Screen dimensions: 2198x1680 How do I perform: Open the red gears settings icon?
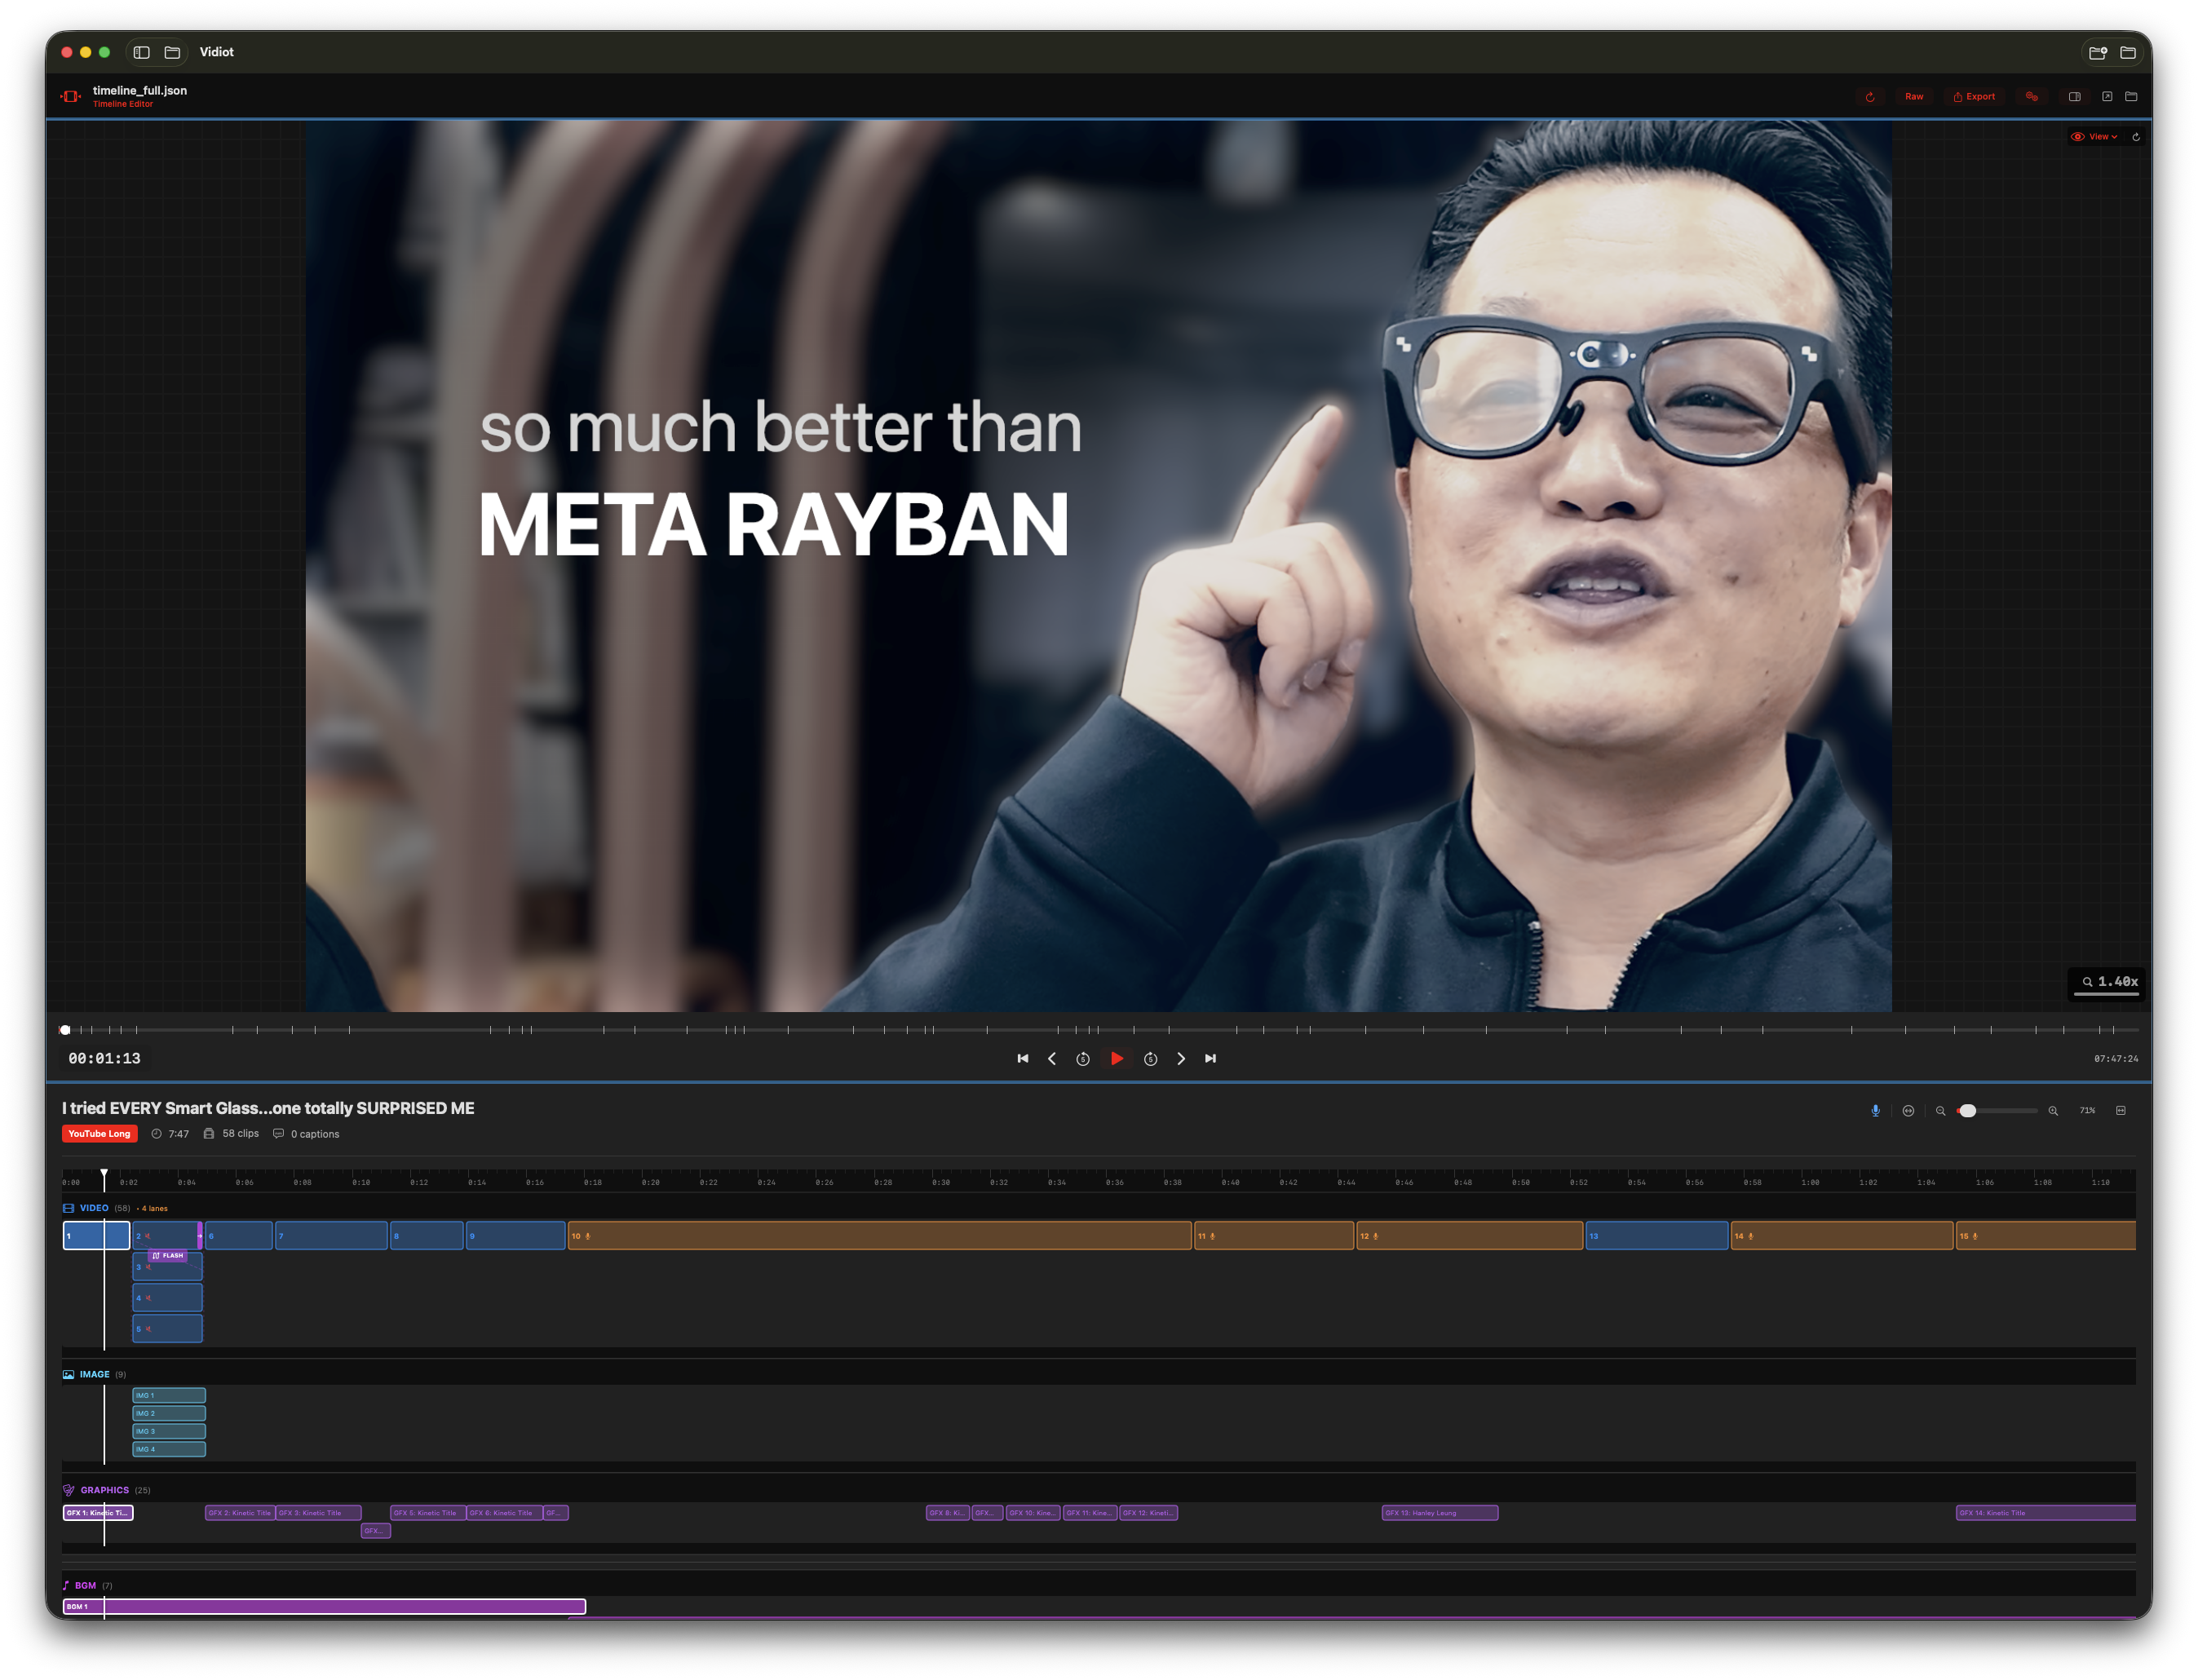[x=2031, y=97]
